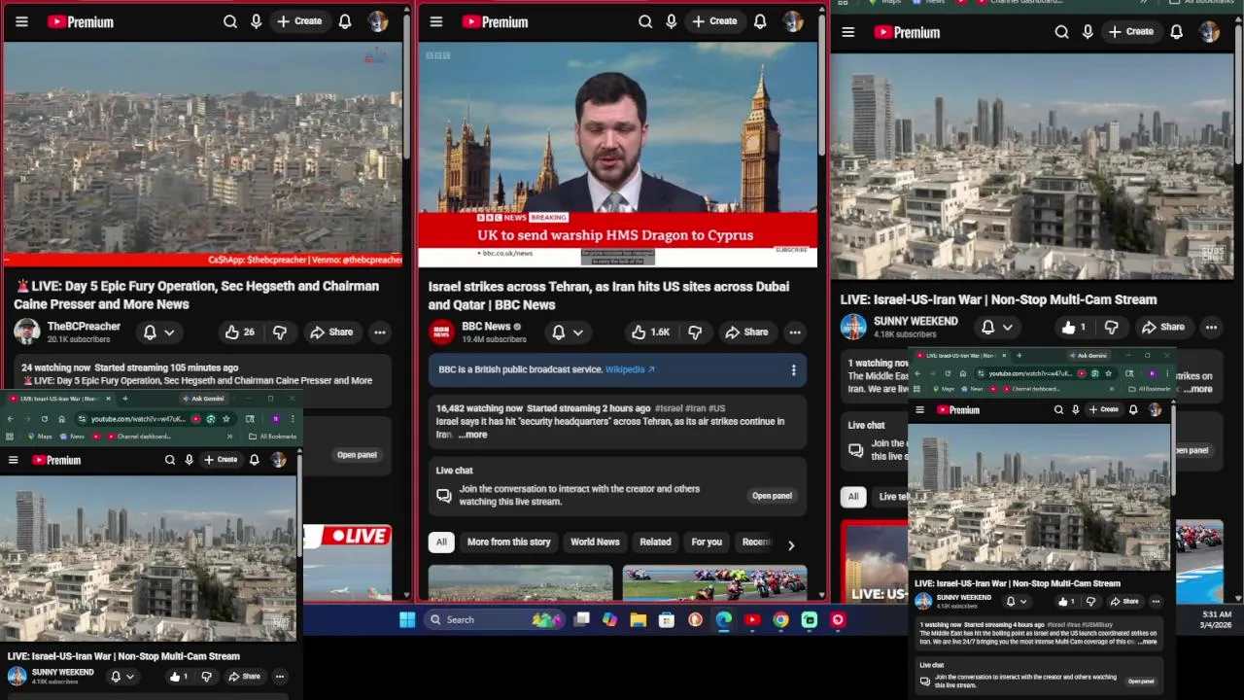Expand the notification chevron next to SUNNY WEEKEND in the large window

[x=1008, y=328]
